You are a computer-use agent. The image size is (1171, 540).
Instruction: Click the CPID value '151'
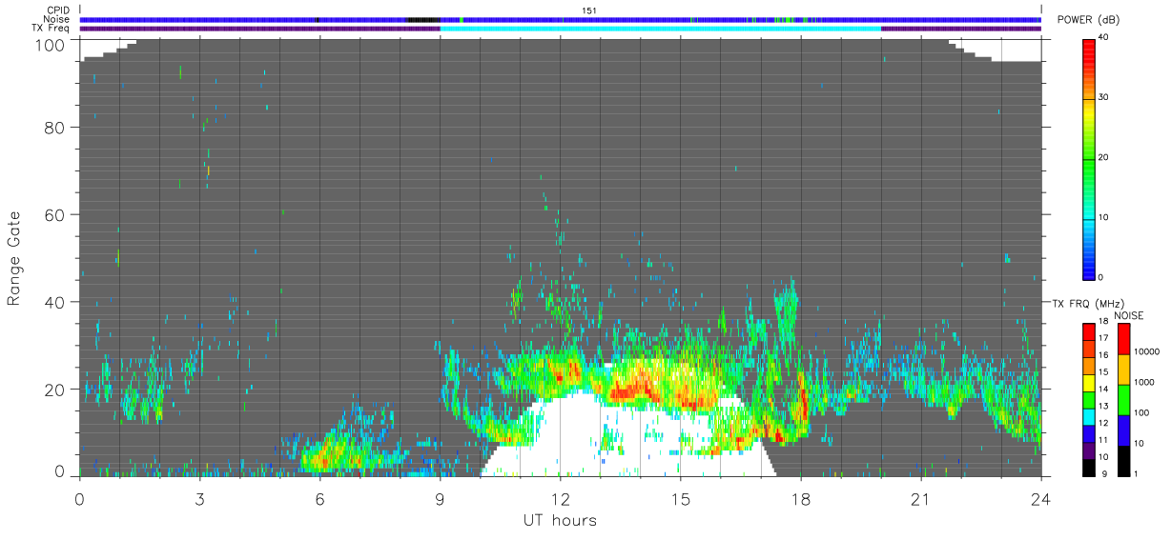pos(588,10)
